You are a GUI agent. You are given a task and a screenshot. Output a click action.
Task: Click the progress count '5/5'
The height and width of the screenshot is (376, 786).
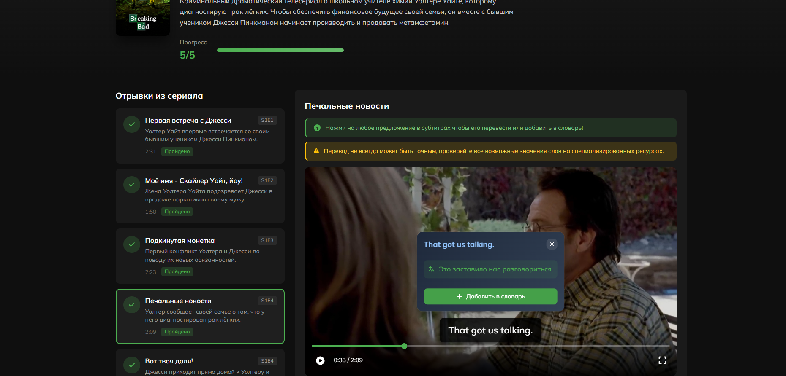pyautogui.click(x=188, y=55)
